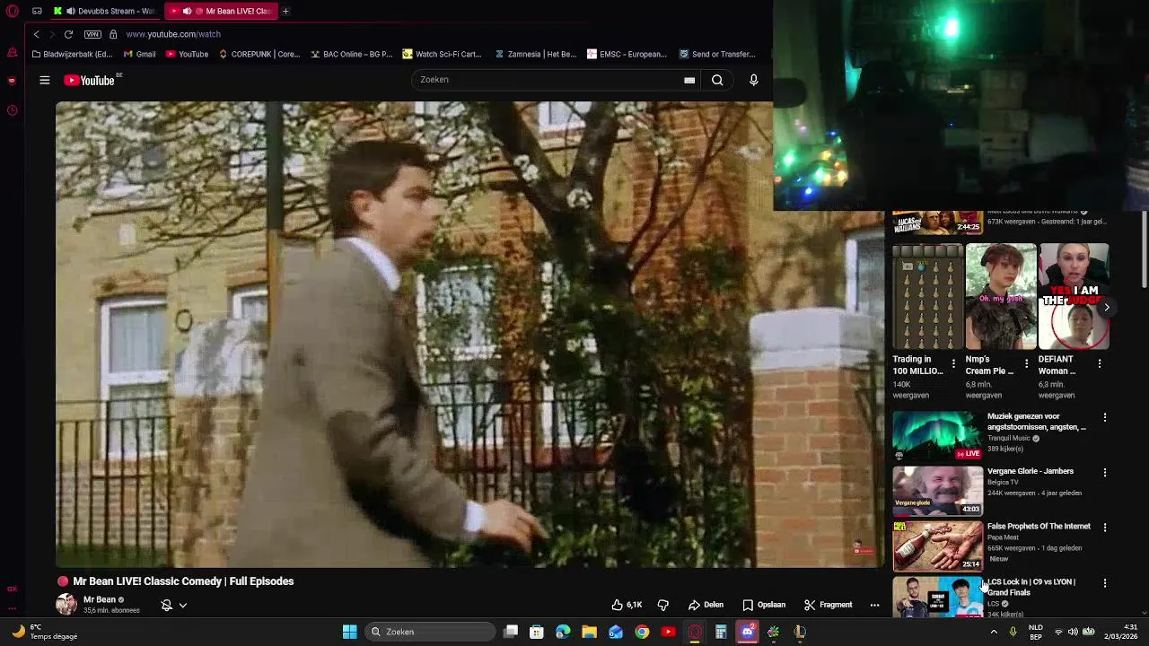Open the COREPUNK bookmark
The width and height of the screenshot is (1149, 646).
click(259, 54)
